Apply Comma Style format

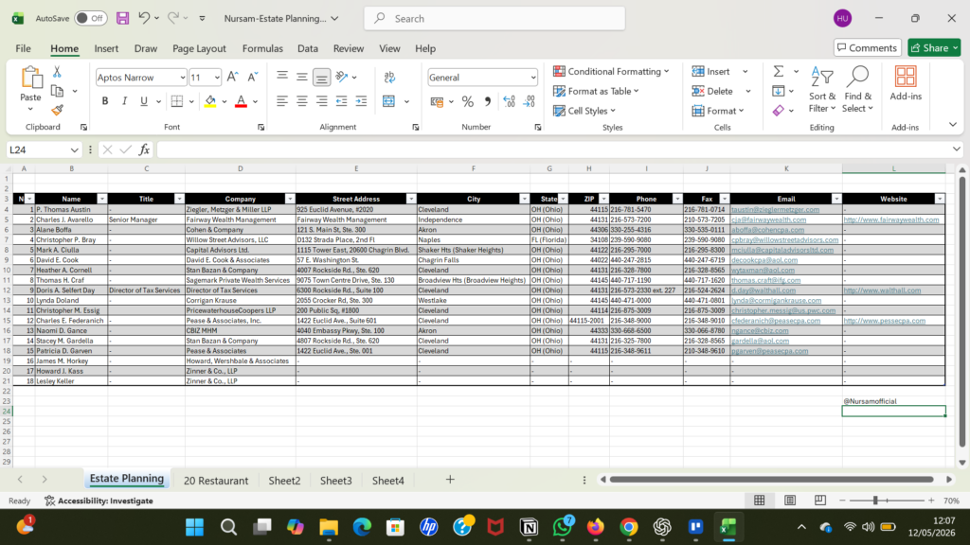[x=488, y=102]
